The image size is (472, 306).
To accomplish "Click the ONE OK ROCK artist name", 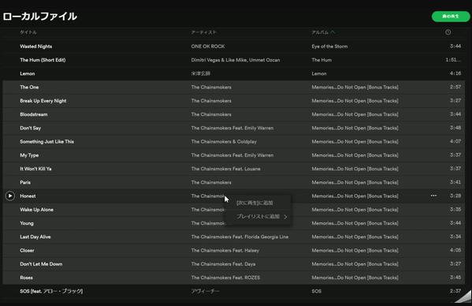I will pyautogui.click(x=208, y=47).
